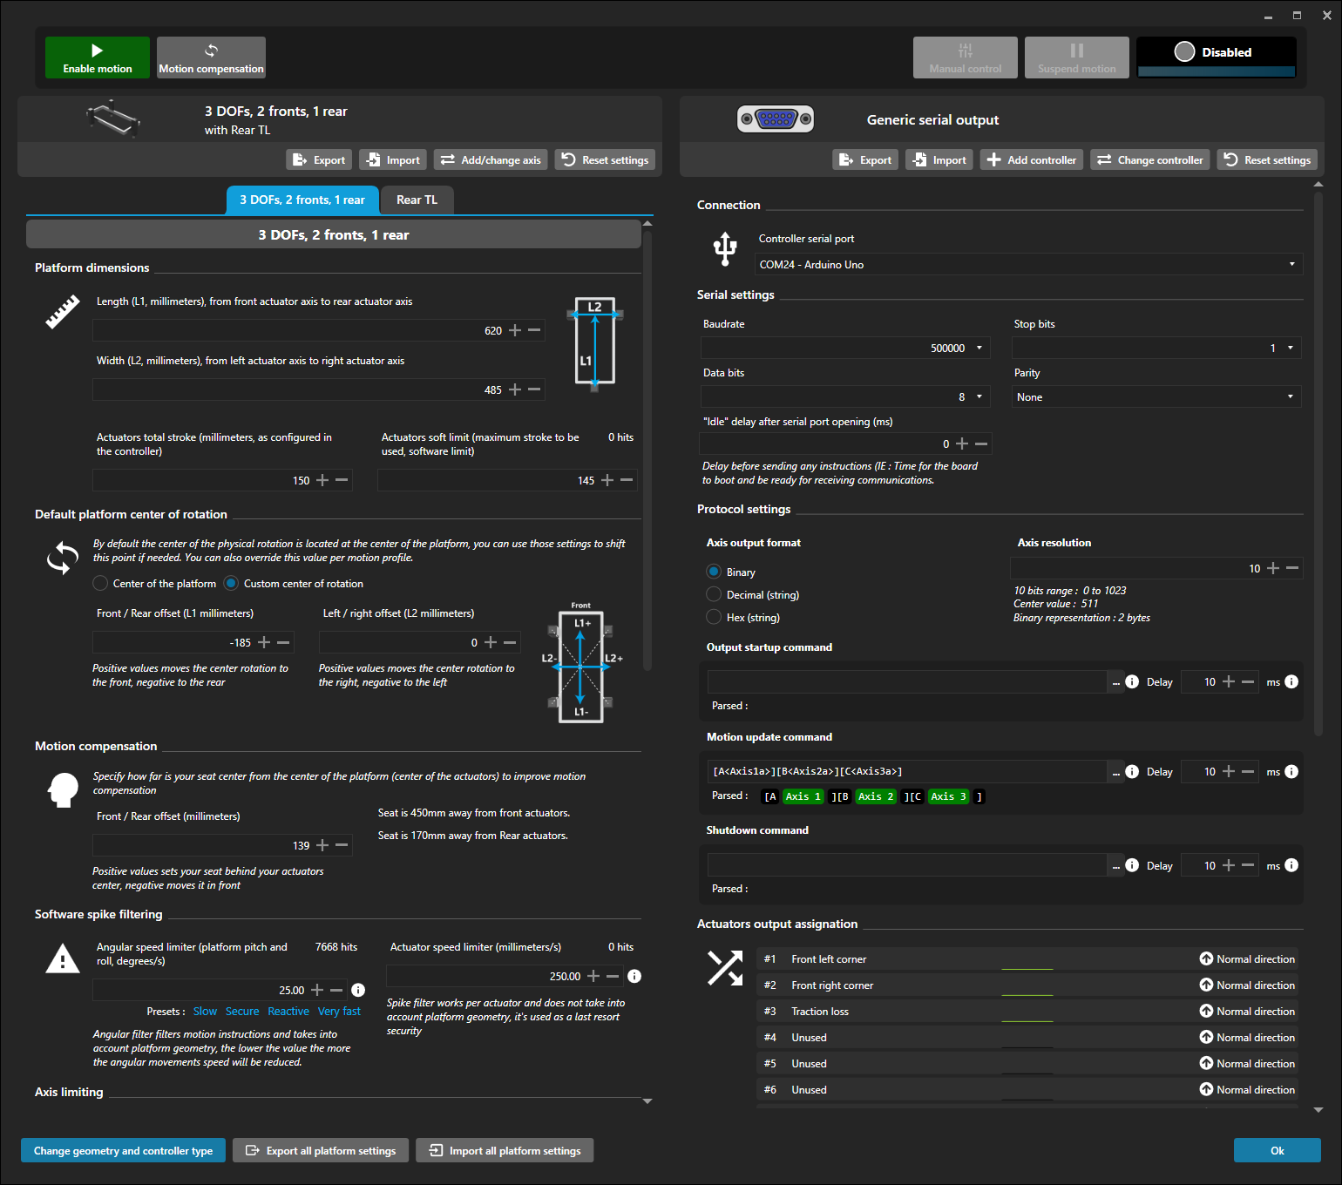The width and height of the screenshot is (1342, 1185).
Task: Select the 3 DOFs, 2 fronts, 1 rear tab
Action: coord(302,200)
